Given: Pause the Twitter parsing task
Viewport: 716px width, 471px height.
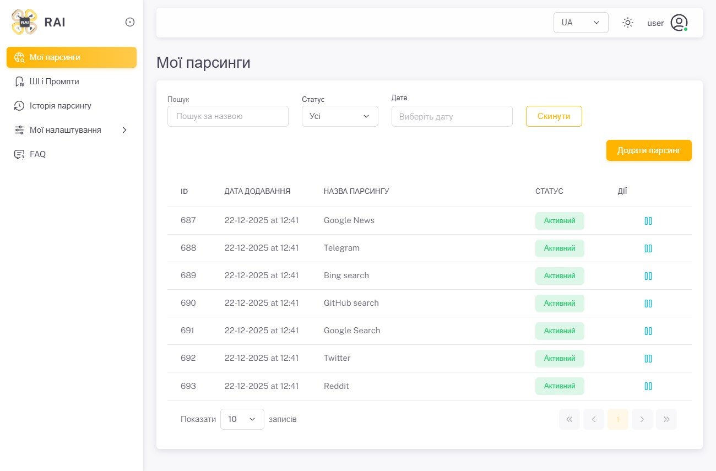Looking at the screenshot, I should [648, 358].
